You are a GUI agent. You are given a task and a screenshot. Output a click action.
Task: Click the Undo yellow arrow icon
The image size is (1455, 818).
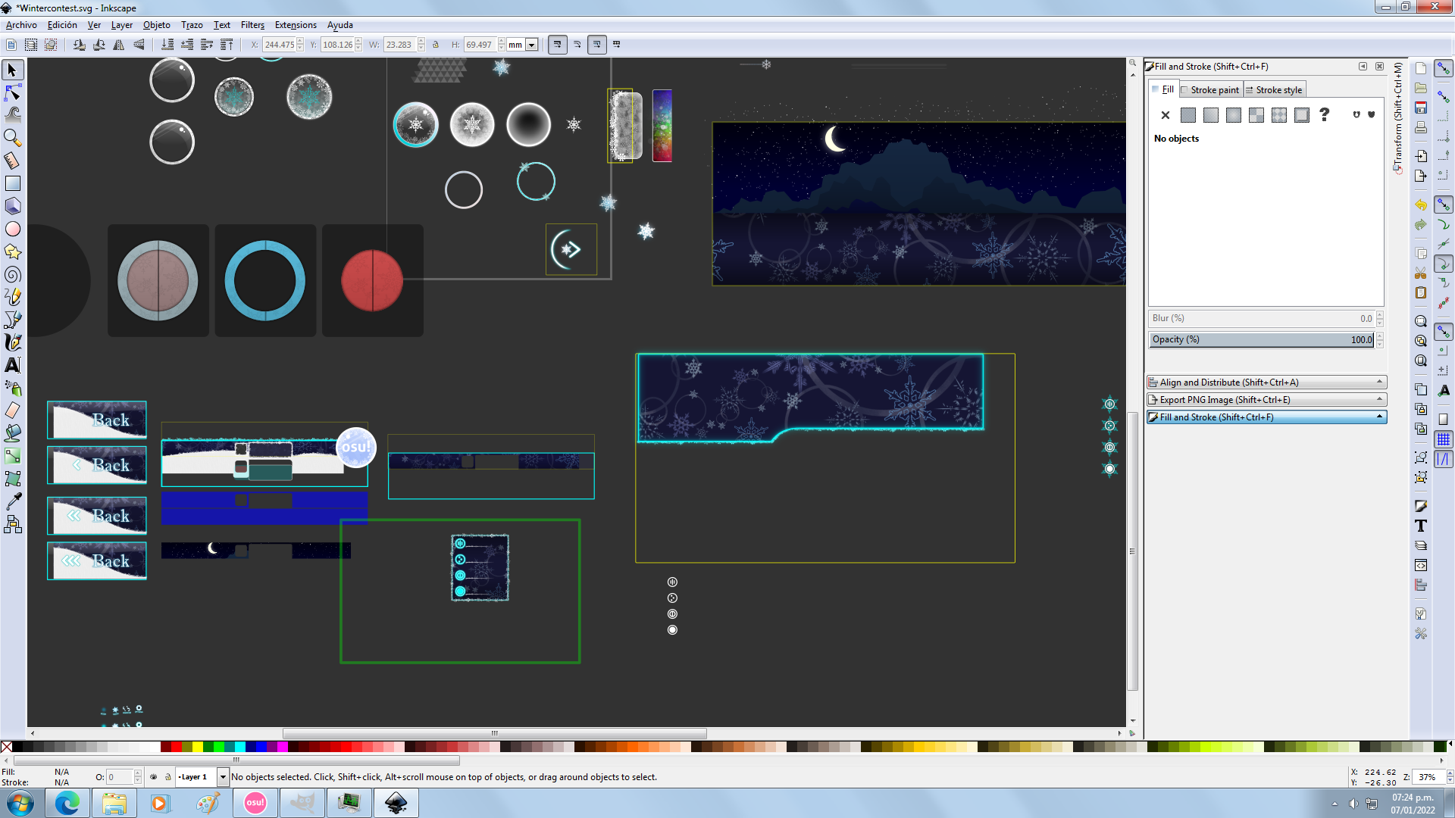click(x=1421, y=205)
